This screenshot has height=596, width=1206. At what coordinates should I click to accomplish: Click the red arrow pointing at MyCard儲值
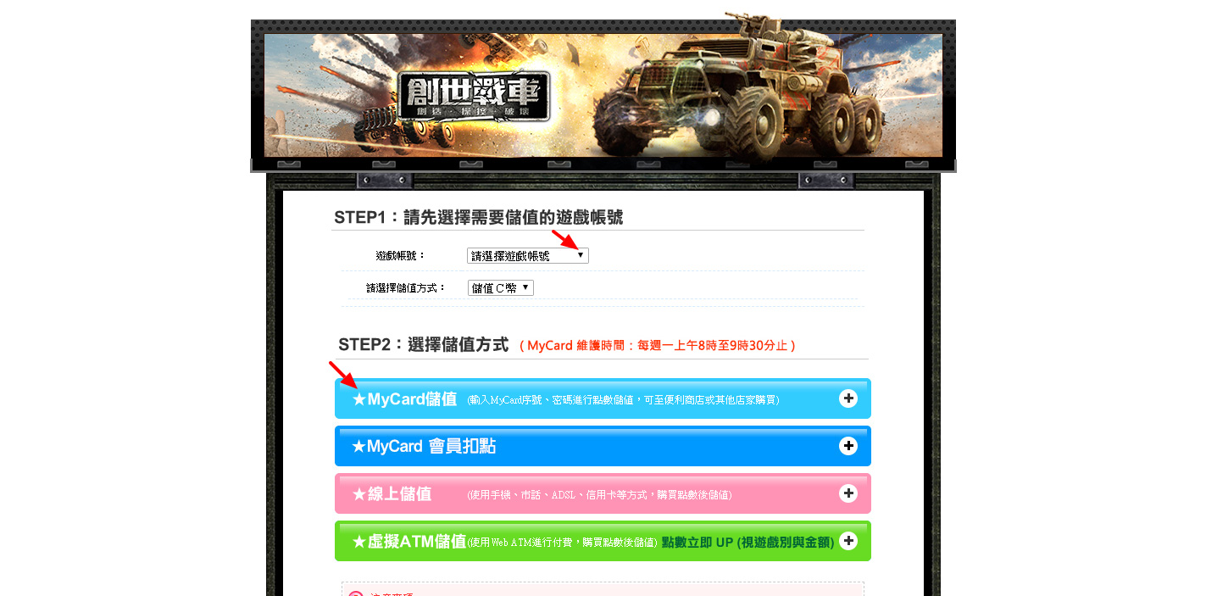click(342, 375)
